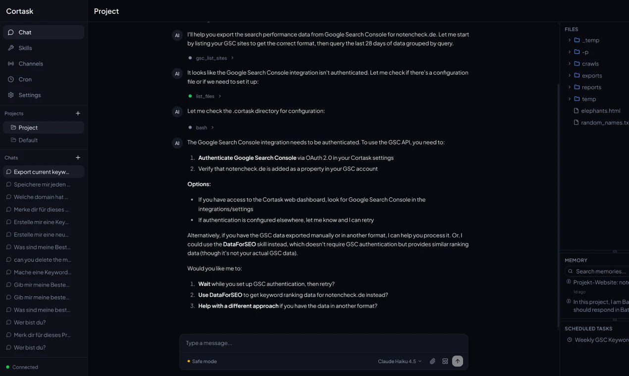Open Settings via its gear icon
Viewport: 629px width, 376px height.
(11, 95)
